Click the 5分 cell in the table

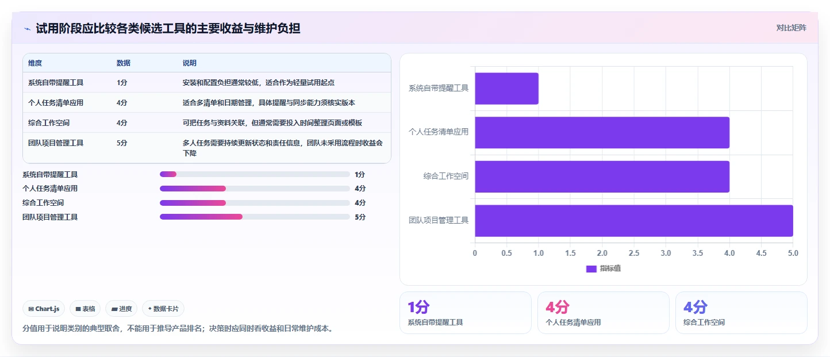click(122, 143)
